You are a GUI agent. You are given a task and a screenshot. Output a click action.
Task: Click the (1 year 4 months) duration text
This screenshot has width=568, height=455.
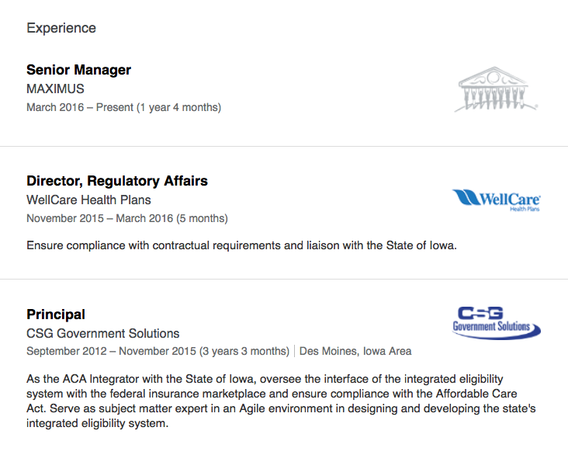coord(179,107)
